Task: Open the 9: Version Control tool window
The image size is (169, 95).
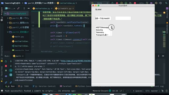Action: click(x=44, y=86)
